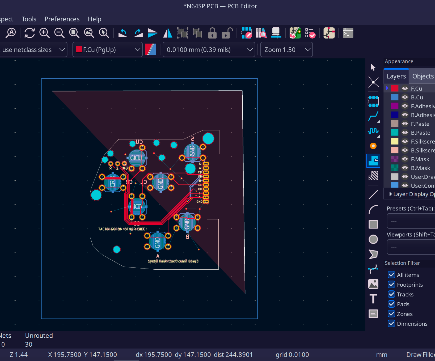Update PCB from schematic

tap(295, 33)
